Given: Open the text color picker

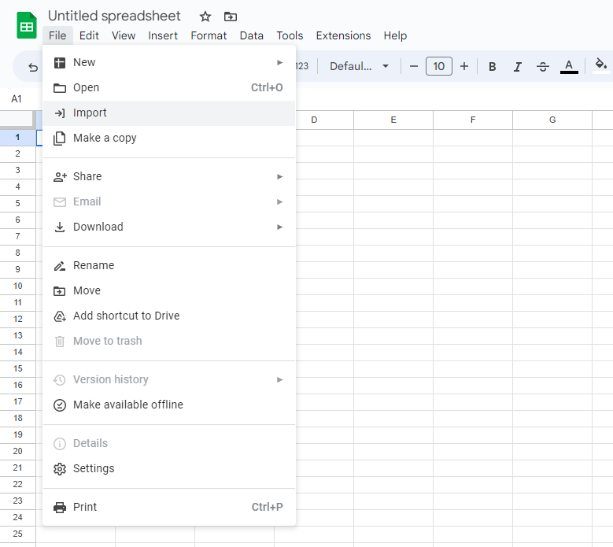Looking at the screenshot, I should coord(569,67).
